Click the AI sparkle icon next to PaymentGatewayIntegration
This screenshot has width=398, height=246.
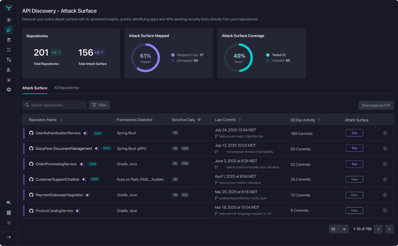point(87,195)
